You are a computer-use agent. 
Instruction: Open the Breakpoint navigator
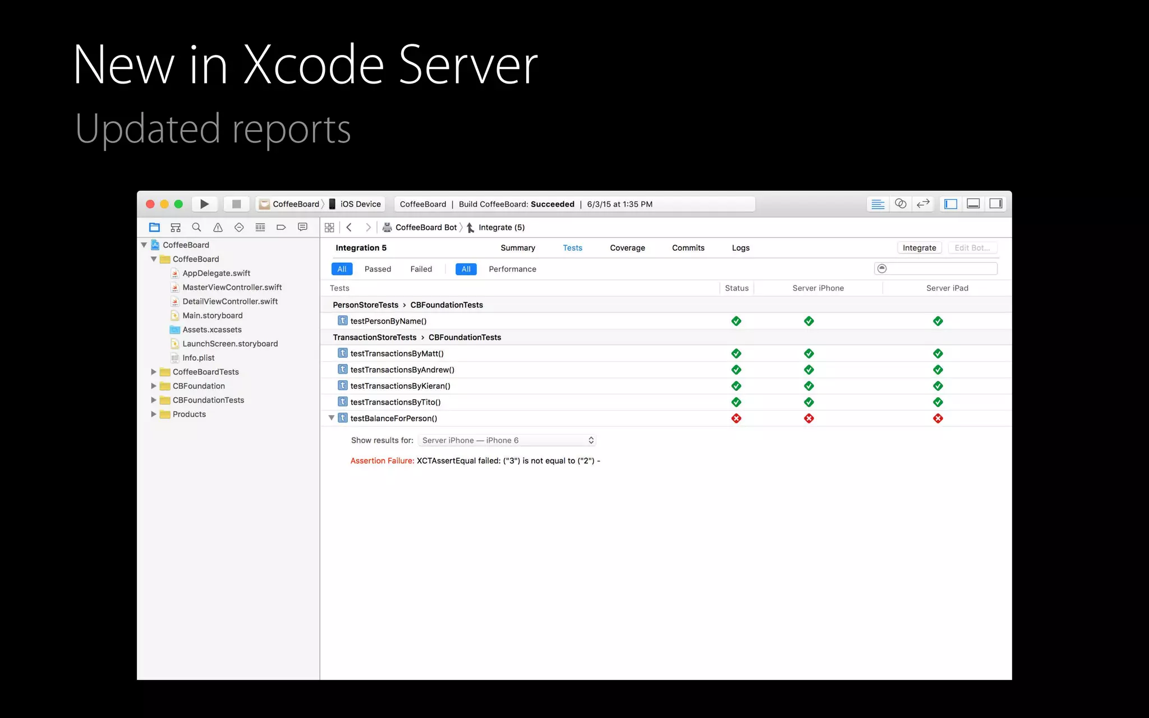point(281,227)
